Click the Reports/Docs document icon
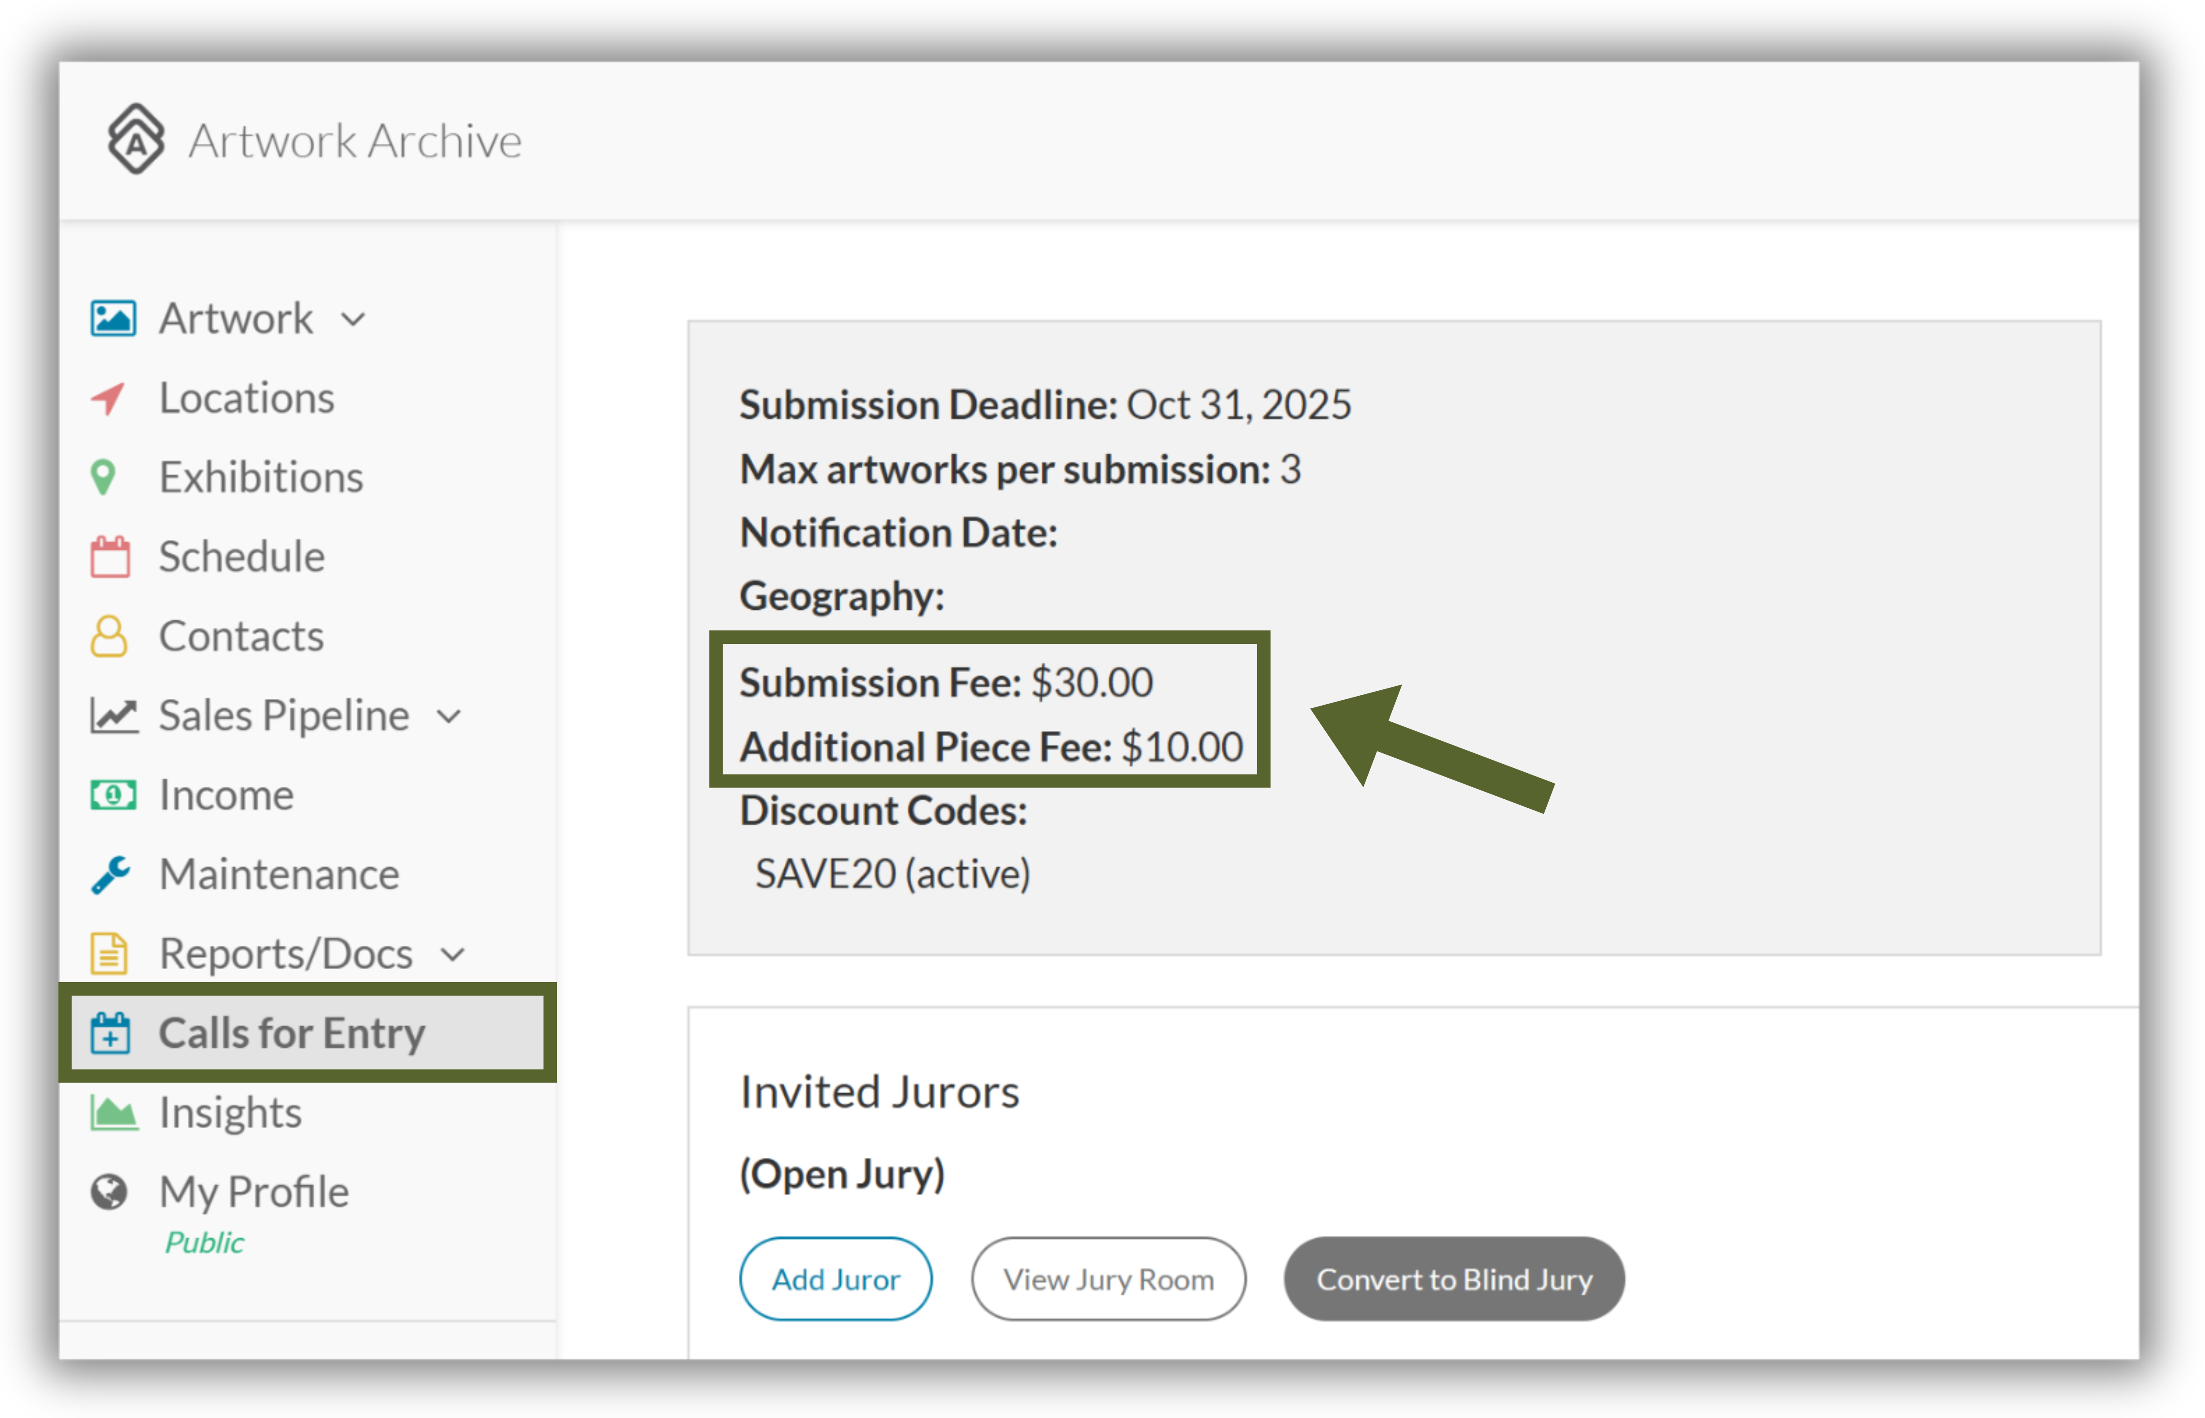 (x=109, y=954)
